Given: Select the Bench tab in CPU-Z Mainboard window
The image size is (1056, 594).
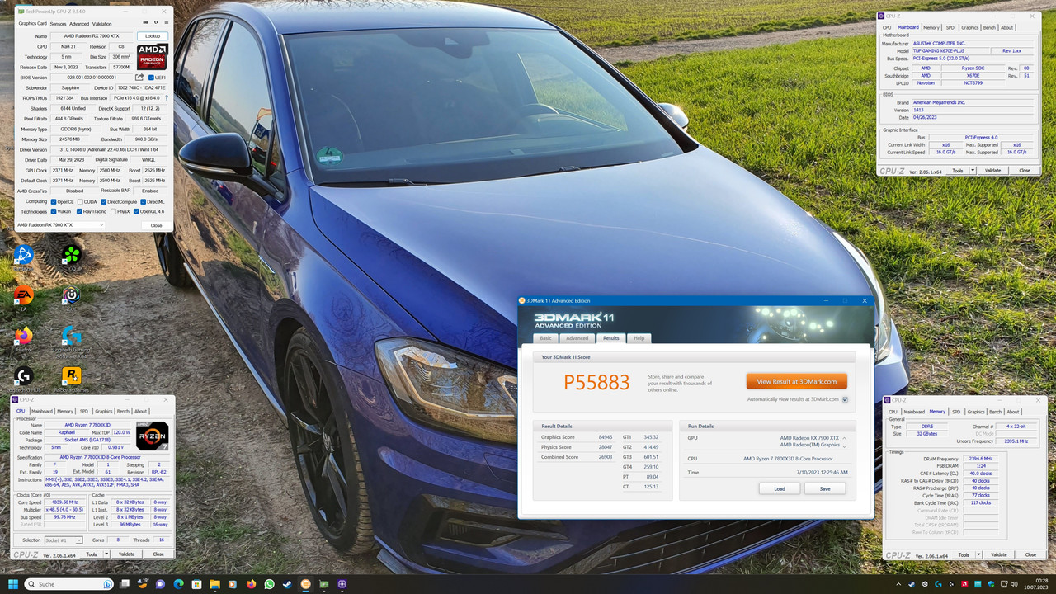Looking at the screenshot, I should coord(989,27).
